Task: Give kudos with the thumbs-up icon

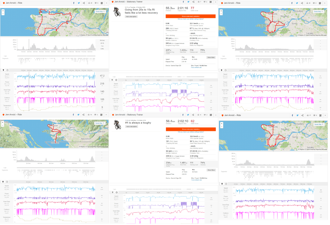Action: pos(89,2)
